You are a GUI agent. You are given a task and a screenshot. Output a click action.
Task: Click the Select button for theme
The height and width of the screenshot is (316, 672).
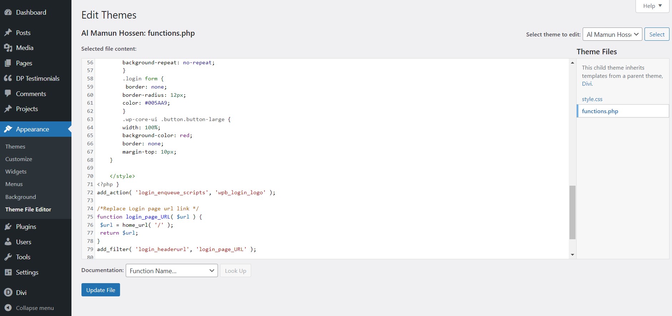tap(657, 34)
